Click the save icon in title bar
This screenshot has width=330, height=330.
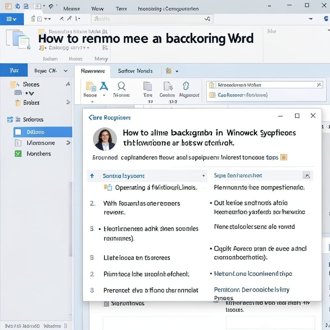(x=26, y=6)
